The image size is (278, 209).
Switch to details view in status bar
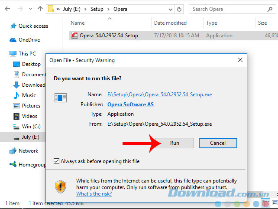[x=265, y=203]
